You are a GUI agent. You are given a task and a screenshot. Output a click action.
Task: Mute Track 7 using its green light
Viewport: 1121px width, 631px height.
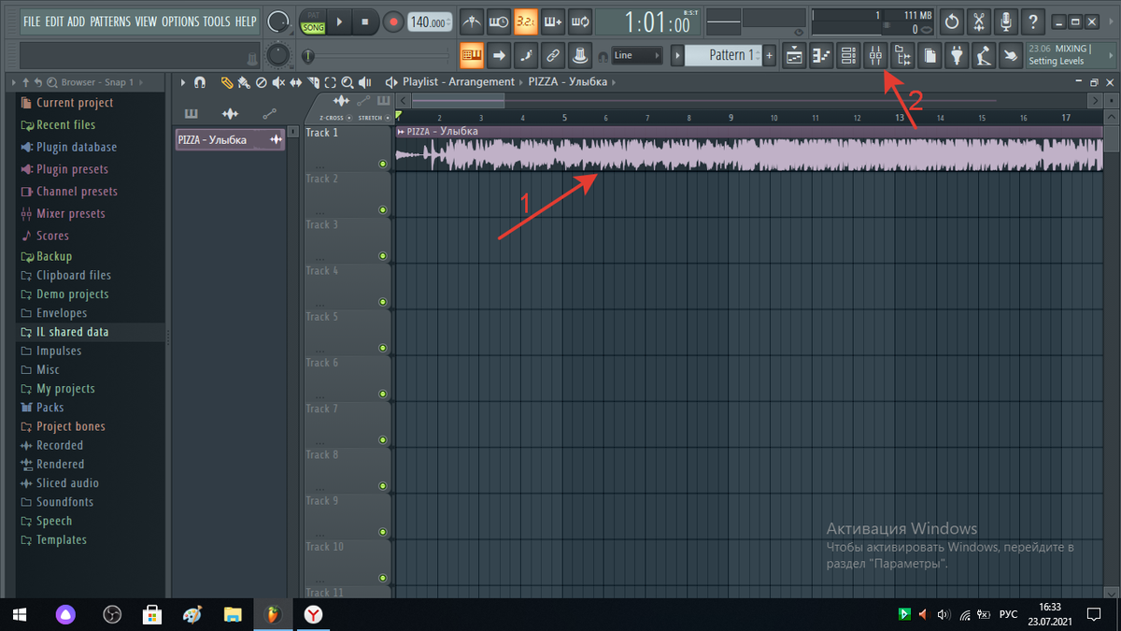point(382,440)
